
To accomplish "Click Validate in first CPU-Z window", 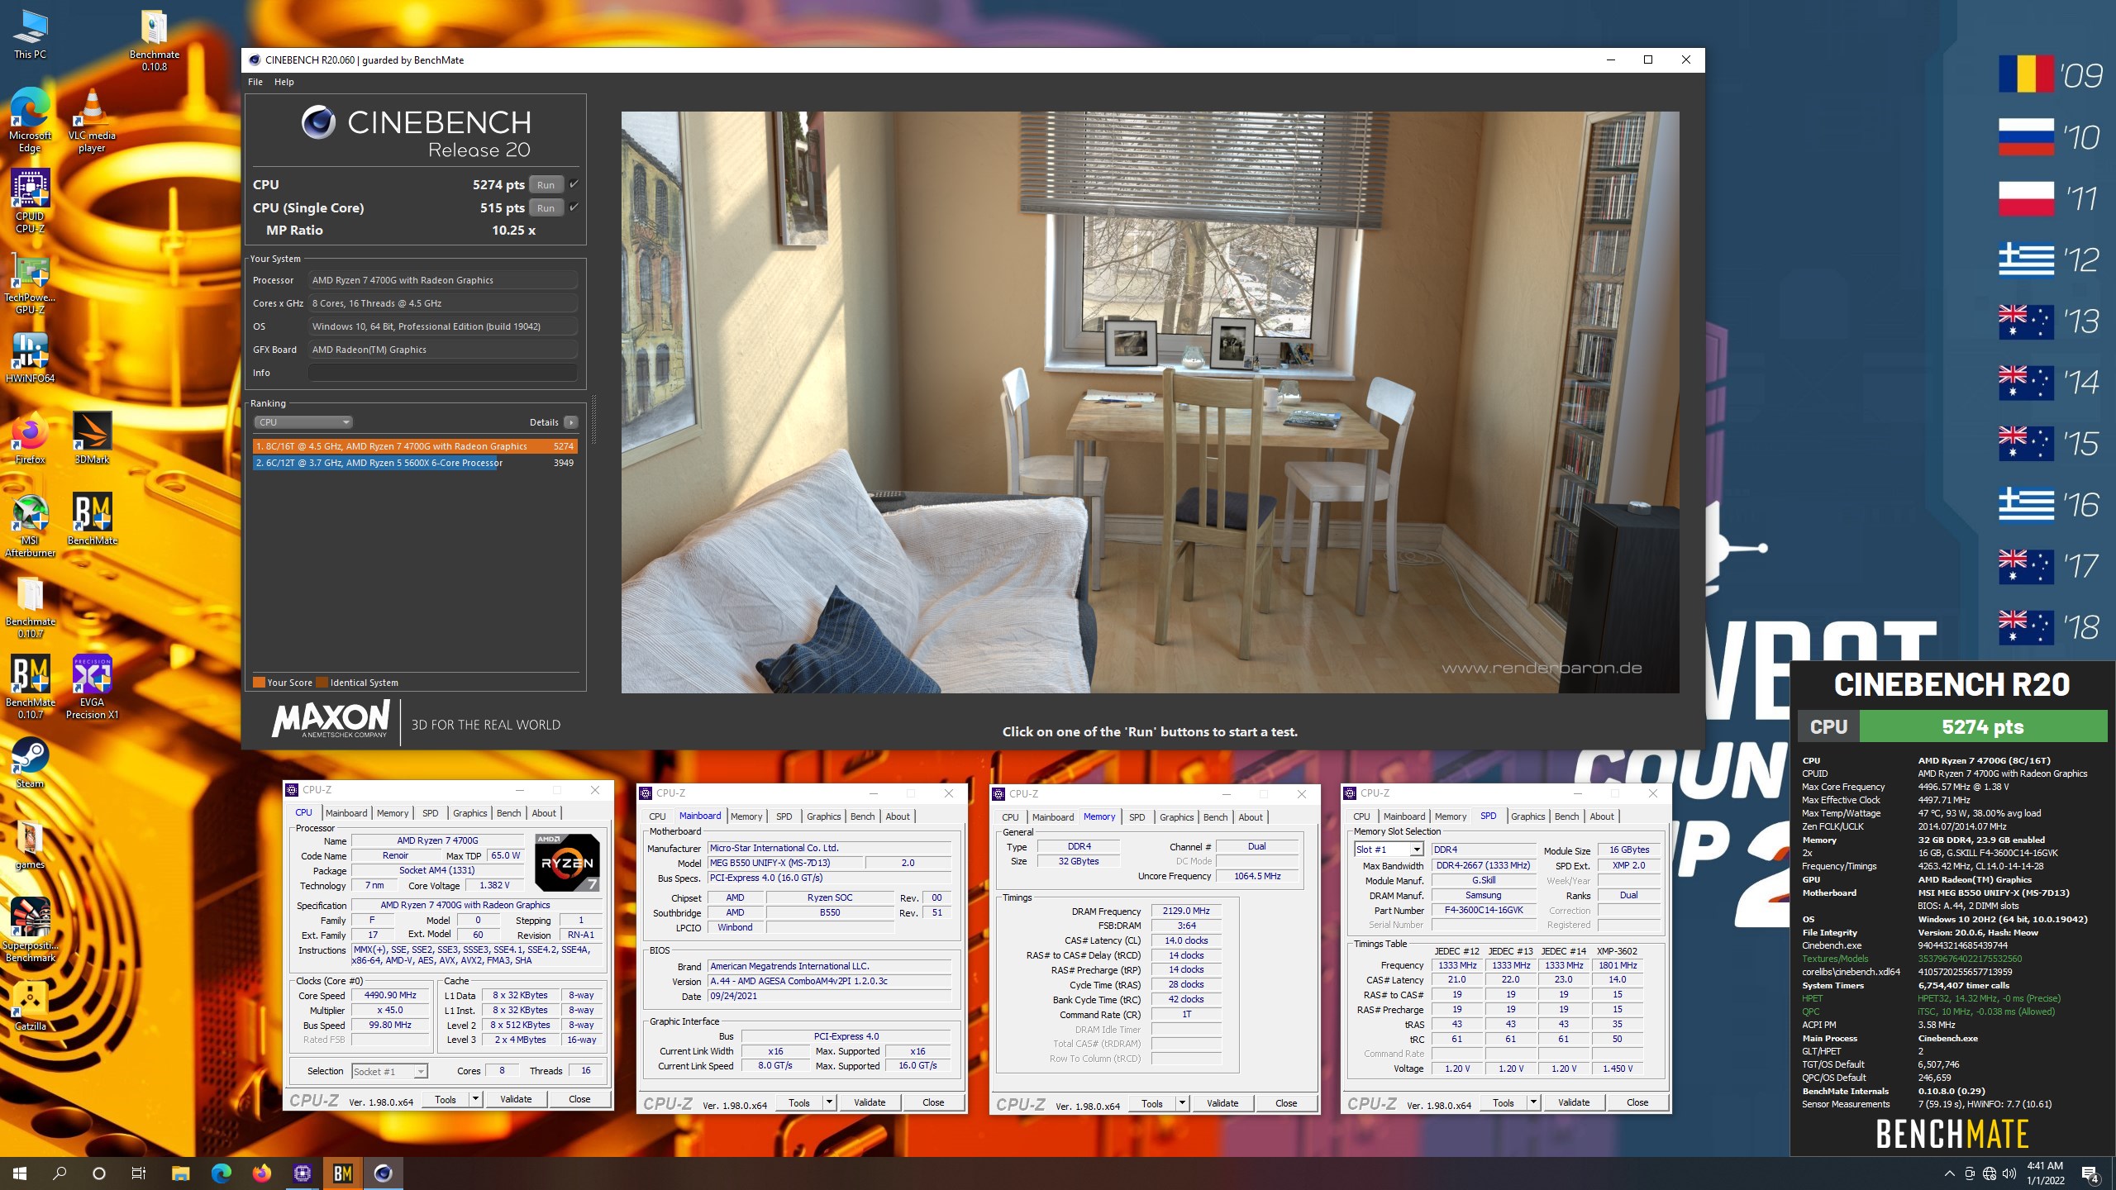I will coord(516,1099).
